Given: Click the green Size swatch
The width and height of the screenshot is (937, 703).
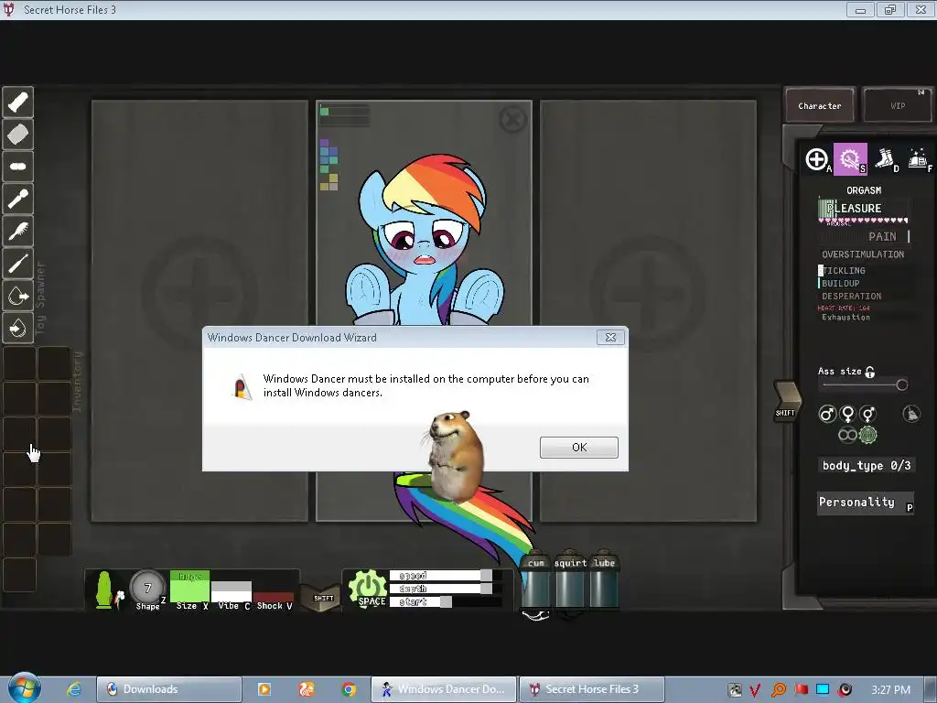Looking at the screenshot, I should [190, 587].
